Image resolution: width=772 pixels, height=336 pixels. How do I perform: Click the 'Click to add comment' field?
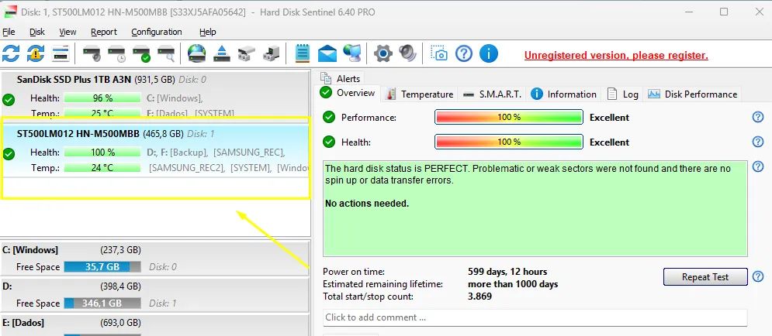click(x=535, y=317)
